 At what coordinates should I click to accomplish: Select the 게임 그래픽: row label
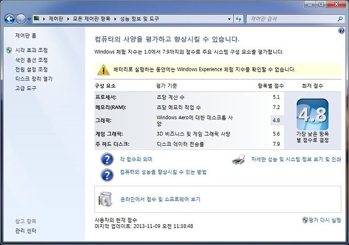(x=109, y=134)
